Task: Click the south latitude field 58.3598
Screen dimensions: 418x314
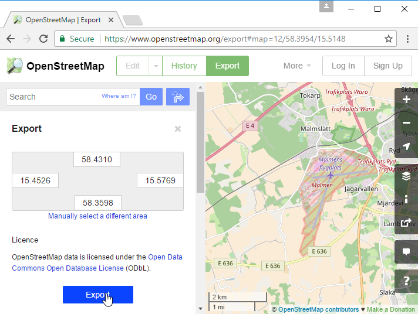Action: [x=98, y=203]
